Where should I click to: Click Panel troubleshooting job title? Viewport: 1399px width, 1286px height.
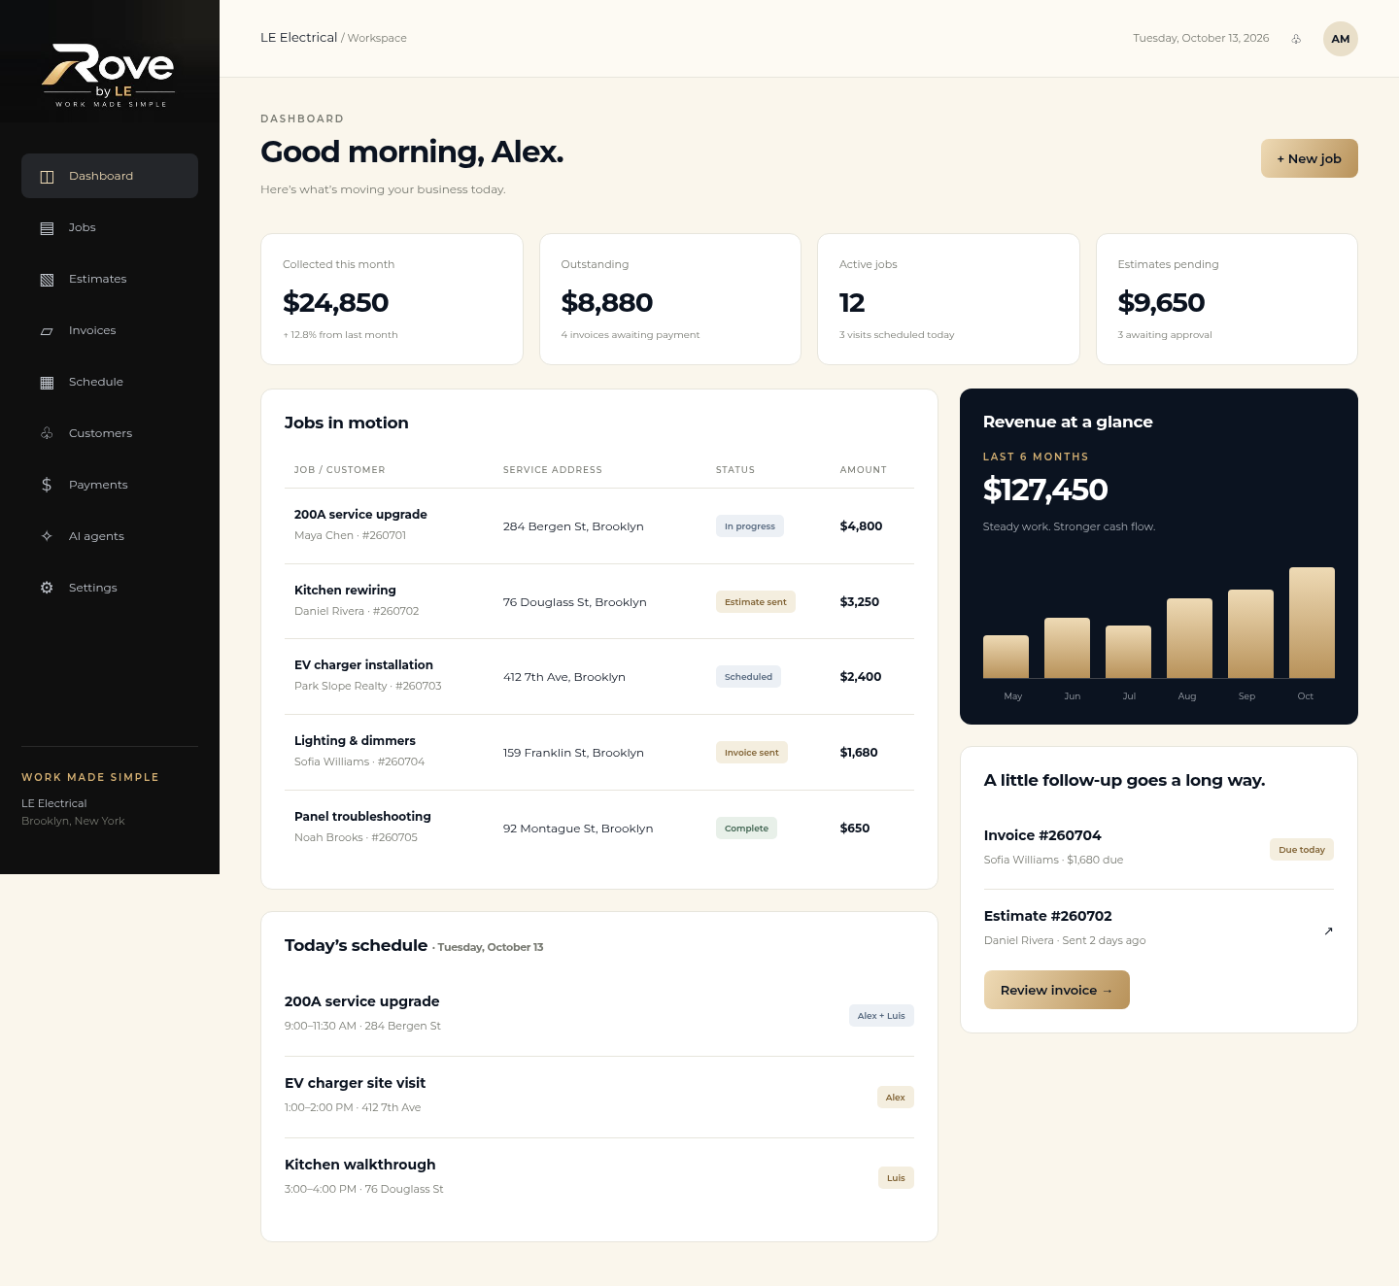[362, 816]
